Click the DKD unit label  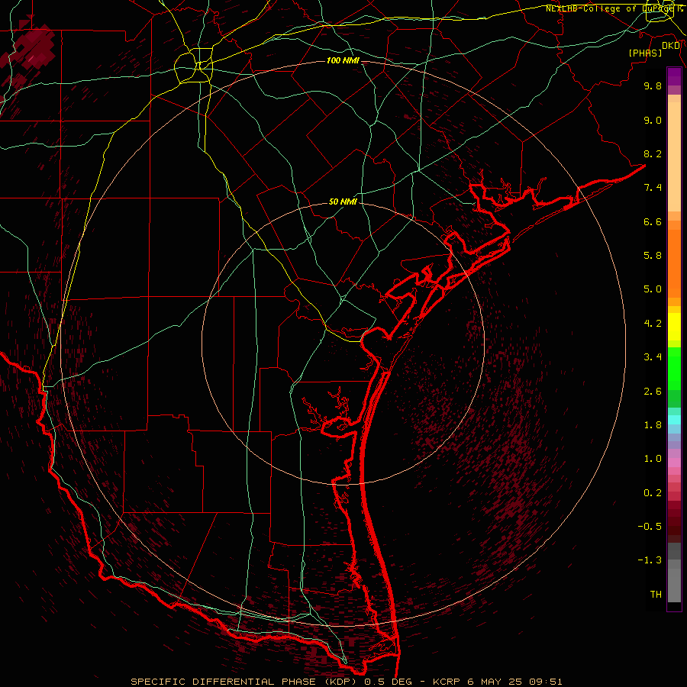(x=671, y=45)
